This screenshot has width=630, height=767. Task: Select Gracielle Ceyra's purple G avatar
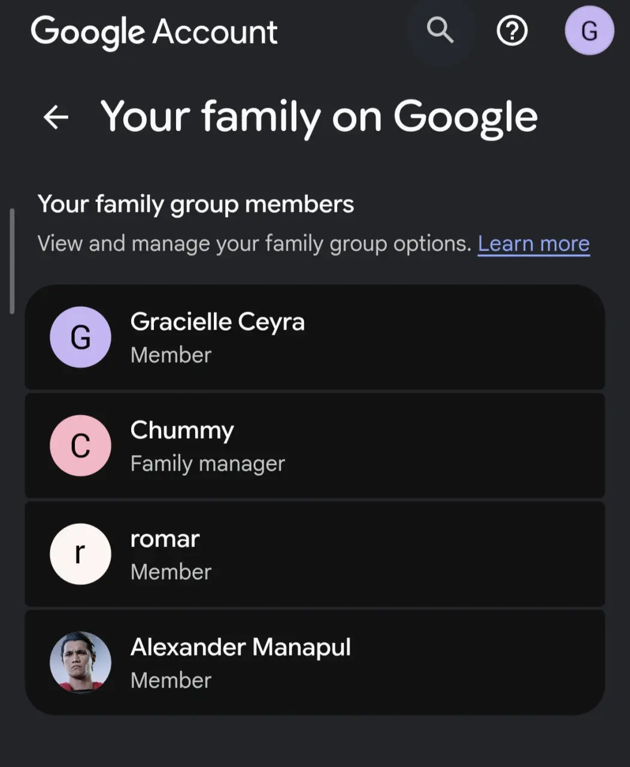coord(80,337)
